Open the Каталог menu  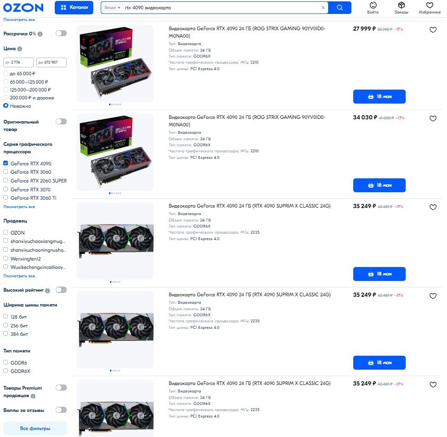[x=74, y=8]
